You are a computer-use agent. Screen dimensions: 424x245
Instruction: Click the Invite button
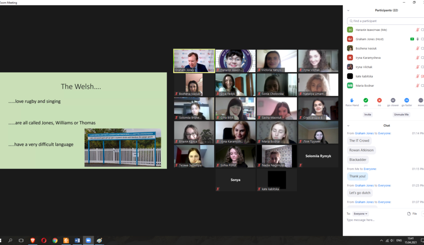(x=367, y=114)
